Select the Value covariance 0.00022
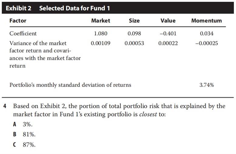The height and width of the screenshot is (154, 236). pos(168,43)
